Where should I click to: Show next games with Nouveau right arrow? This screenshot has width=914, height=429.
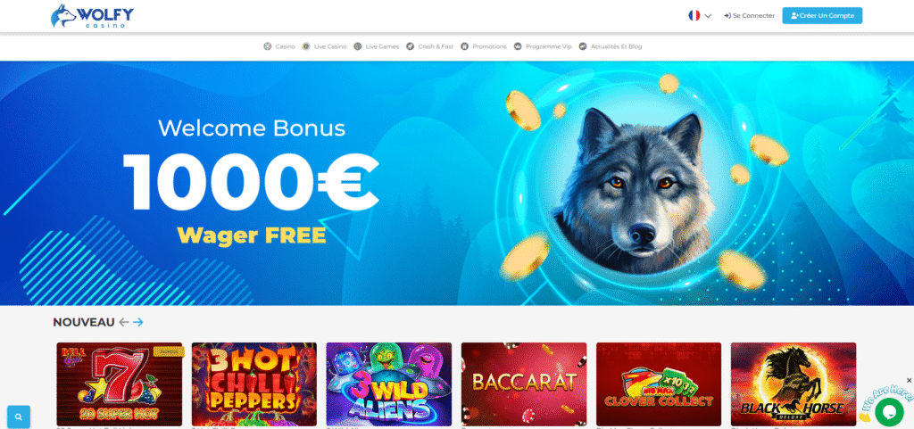(138, 322)
